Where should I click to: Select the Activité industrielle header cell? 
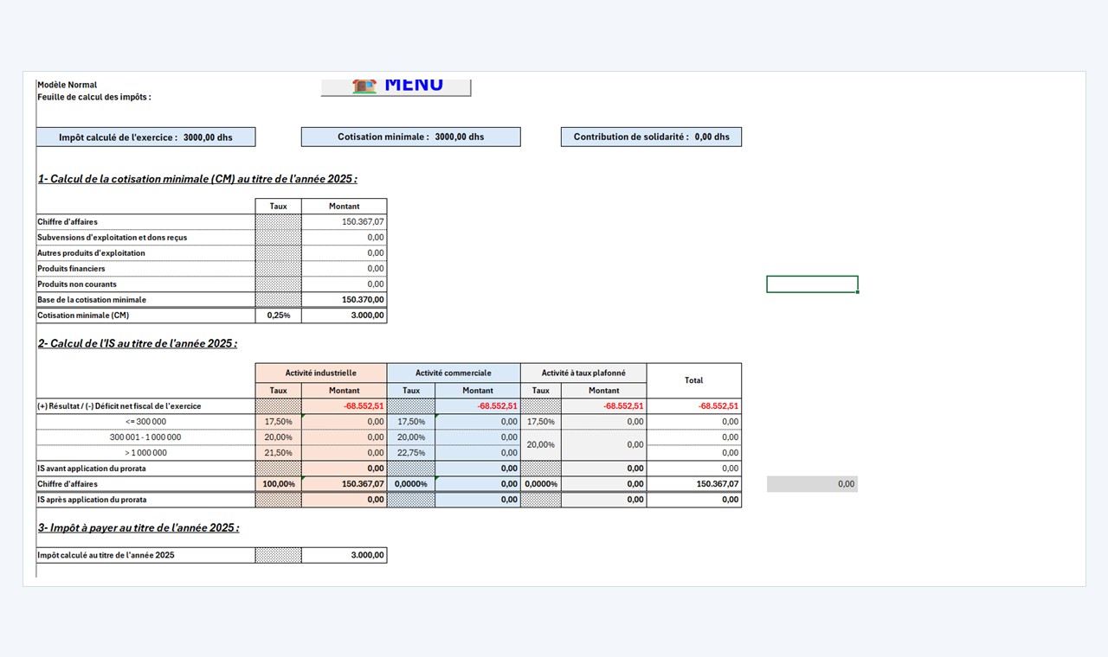point(321,373)
